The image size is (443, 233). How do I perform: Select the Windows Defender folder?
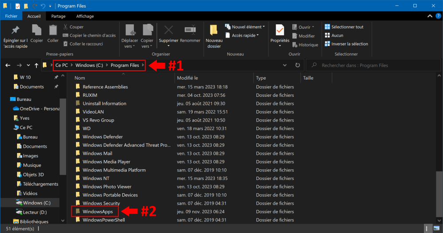tap(102, 137)
